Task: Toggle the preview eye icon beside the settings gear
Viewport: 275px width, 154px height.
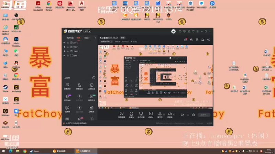Action: pyautogui.click(x=188, y=115)
